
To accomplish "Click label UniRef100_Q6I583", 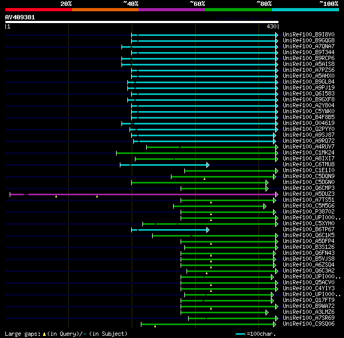I will [309, 94].
